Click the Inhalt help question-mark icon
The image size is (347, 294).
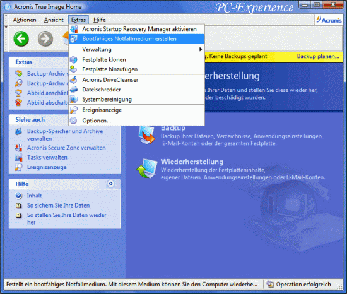[18, 196]
